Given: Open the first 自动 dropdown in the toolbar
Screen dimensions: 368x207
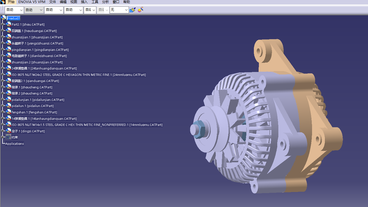Looking at the screenshot, I should tap(14, 10).
